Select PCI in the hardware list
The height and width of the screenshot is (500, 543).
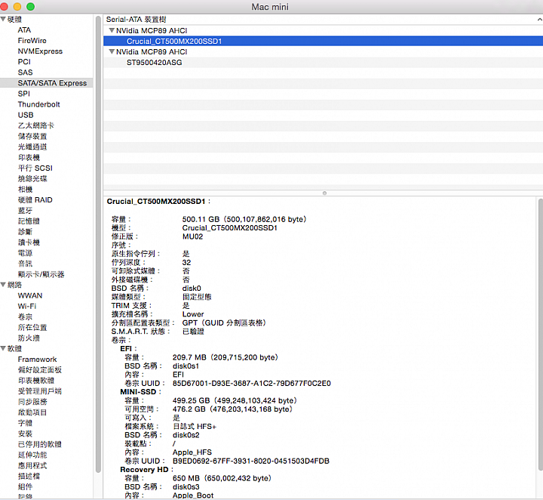point(24,62)
